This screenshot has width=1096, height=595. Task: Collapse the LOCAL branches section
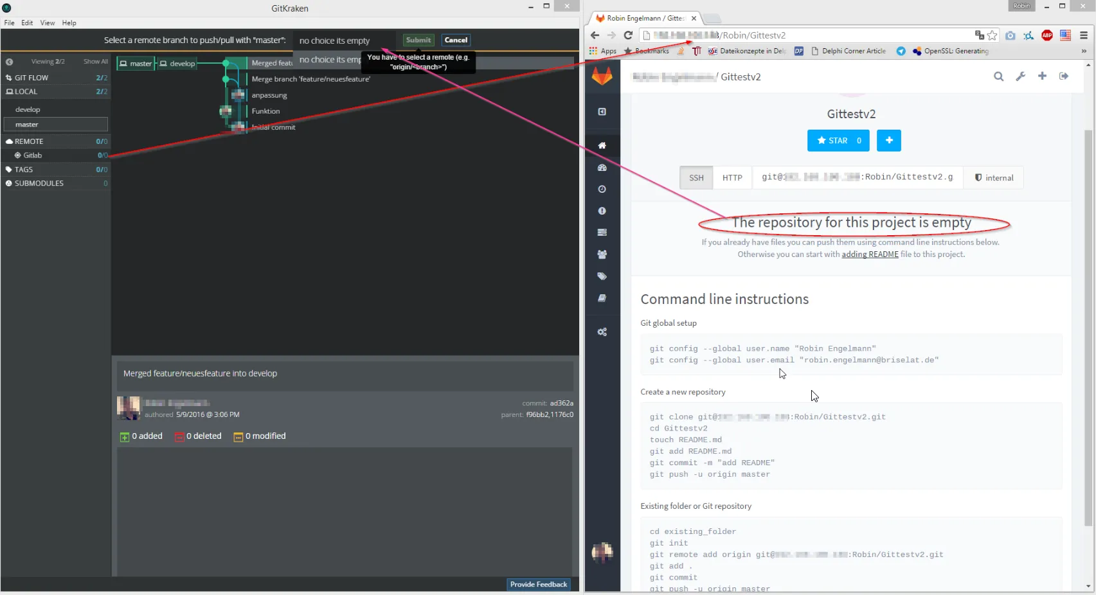56,92
